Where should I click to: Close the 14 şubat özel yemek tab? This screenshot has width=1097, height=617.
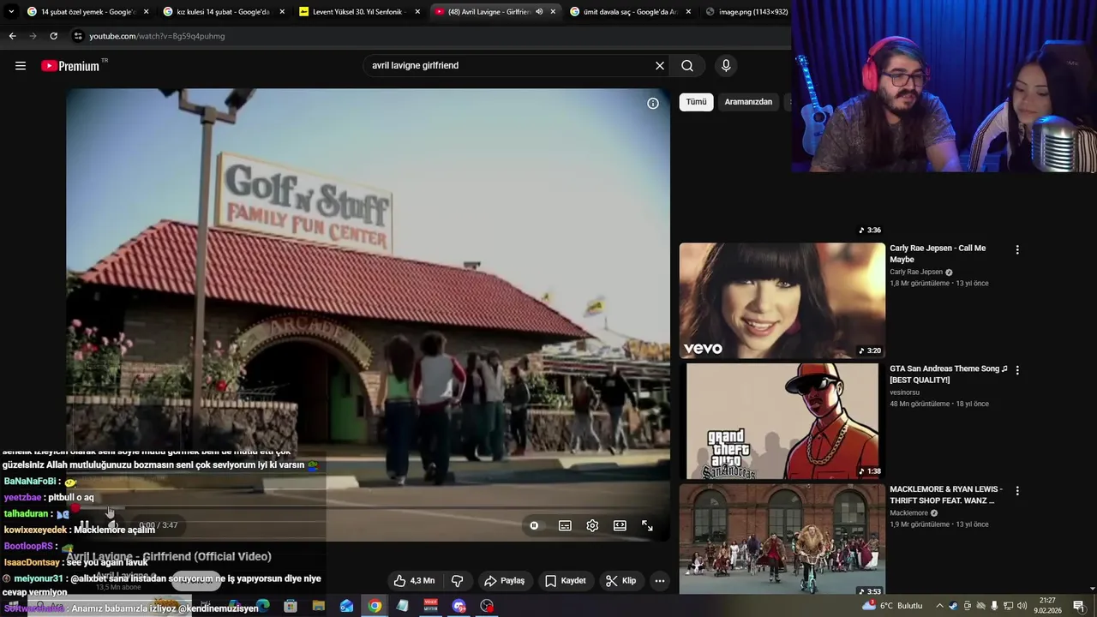pos(146,12)
